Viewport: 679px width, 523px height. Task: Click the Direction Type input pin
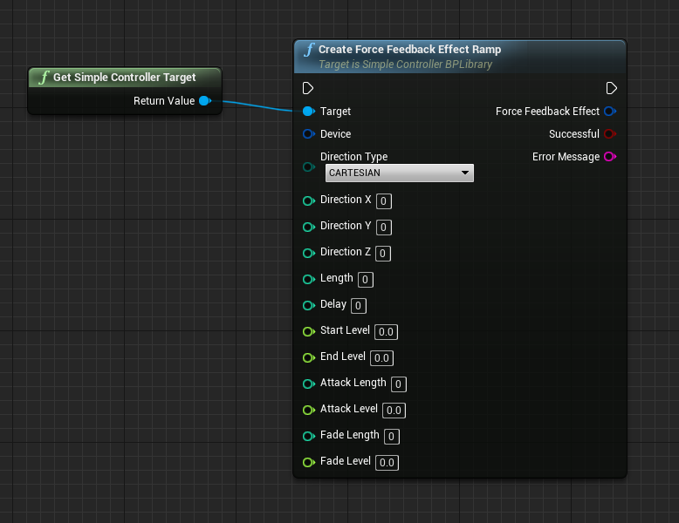pyautogui.click(x=308, y=166)
